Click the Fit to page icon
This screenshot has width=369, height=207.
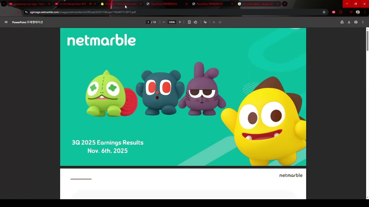click(189, 22)
